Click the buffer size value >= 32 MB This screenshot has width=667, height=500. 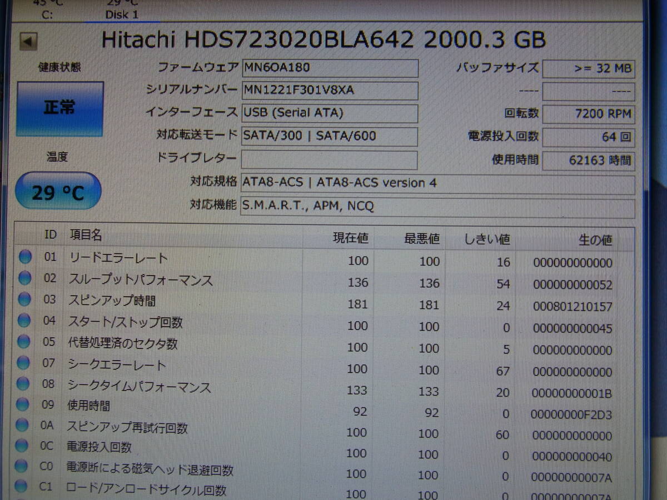pyautogui.click(x=589, y=69)
